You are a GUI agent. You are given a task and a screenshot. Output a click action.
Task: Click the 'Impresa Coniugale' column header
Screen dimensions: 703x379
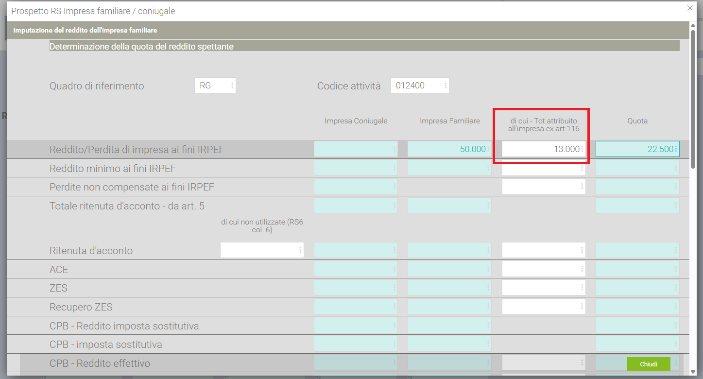tap(356, 121)
